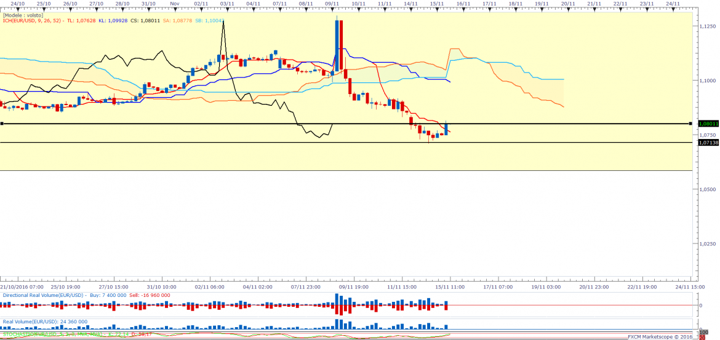
Task: Click the 1,1250 level on price axis
Action: tap(707, 26)
